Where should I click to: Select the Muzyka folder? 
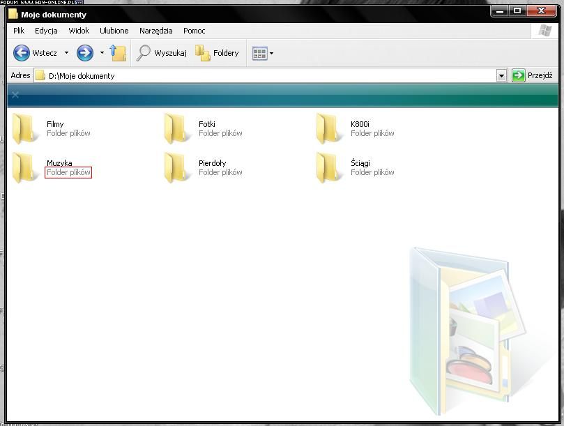click(26, 167)
